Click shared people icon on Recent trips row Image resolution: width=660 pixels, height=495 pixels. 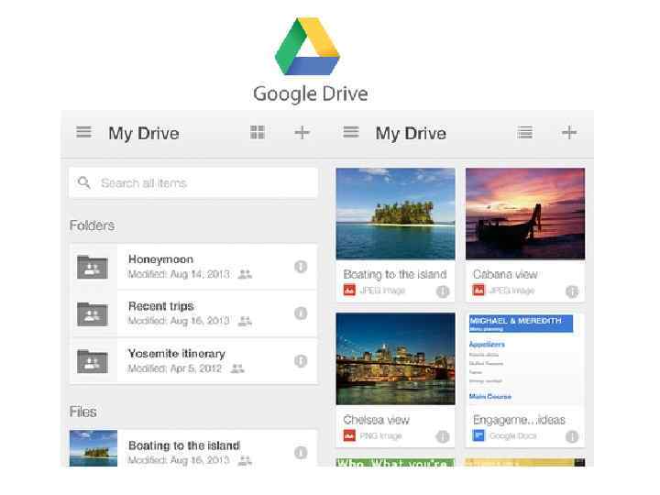245,321
